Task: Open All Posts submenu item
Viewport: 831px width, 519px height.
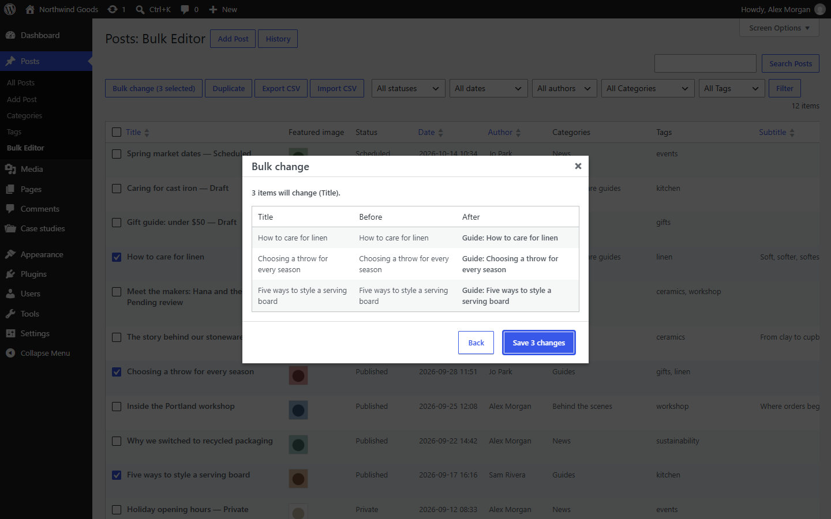Action: point(21,82)
